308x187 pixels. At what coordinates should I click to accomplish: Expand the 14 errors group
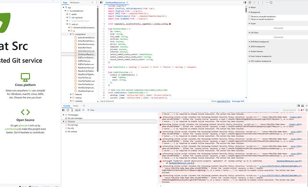[x=63, y=122]
